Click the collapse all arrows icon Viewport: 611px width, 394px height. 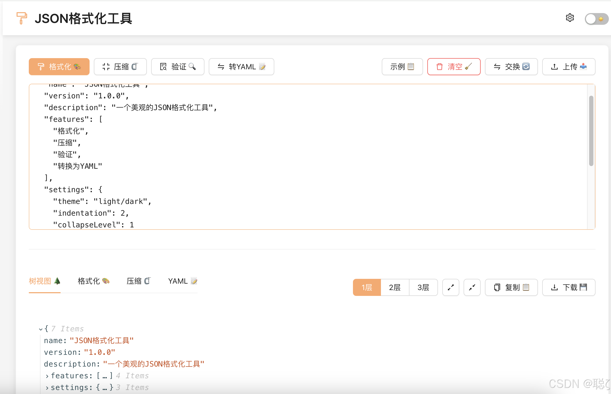pyautogui.click(x=472, y=287)
